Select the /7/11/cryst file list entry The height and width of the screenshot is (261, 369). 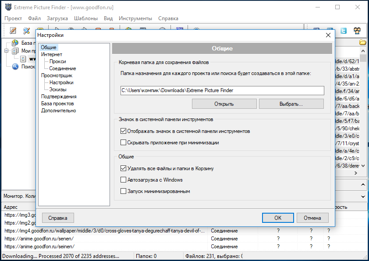pyautogui.click(x=347, y=143)
